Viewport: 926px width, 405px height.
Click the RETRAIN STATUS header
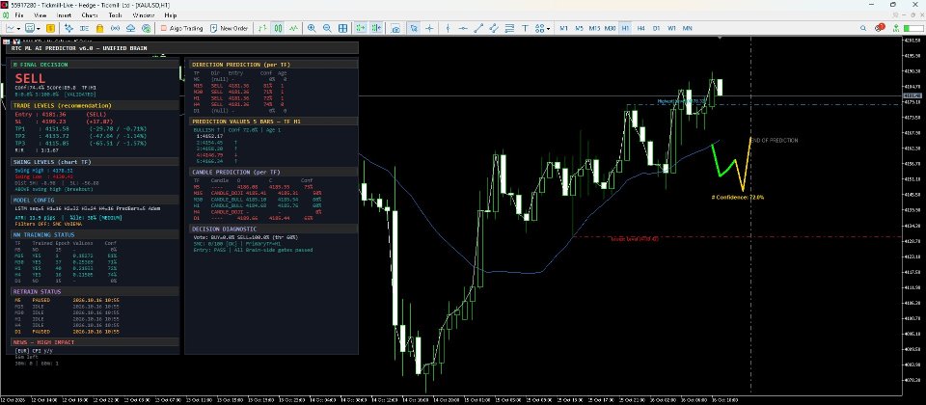tap(95, 291)
